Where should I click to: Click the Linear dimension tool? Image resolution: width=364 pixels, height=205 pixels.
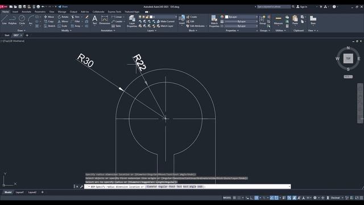[117, 17]
